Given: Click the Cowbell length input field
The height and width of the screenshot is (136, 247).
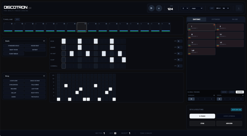Looking at the screenshot, I should point(179,66).
